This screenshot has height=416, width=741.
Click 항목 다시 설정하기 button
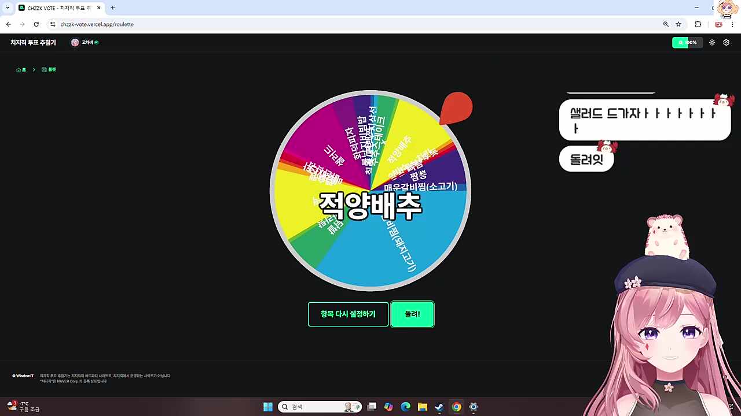point(348,314)
